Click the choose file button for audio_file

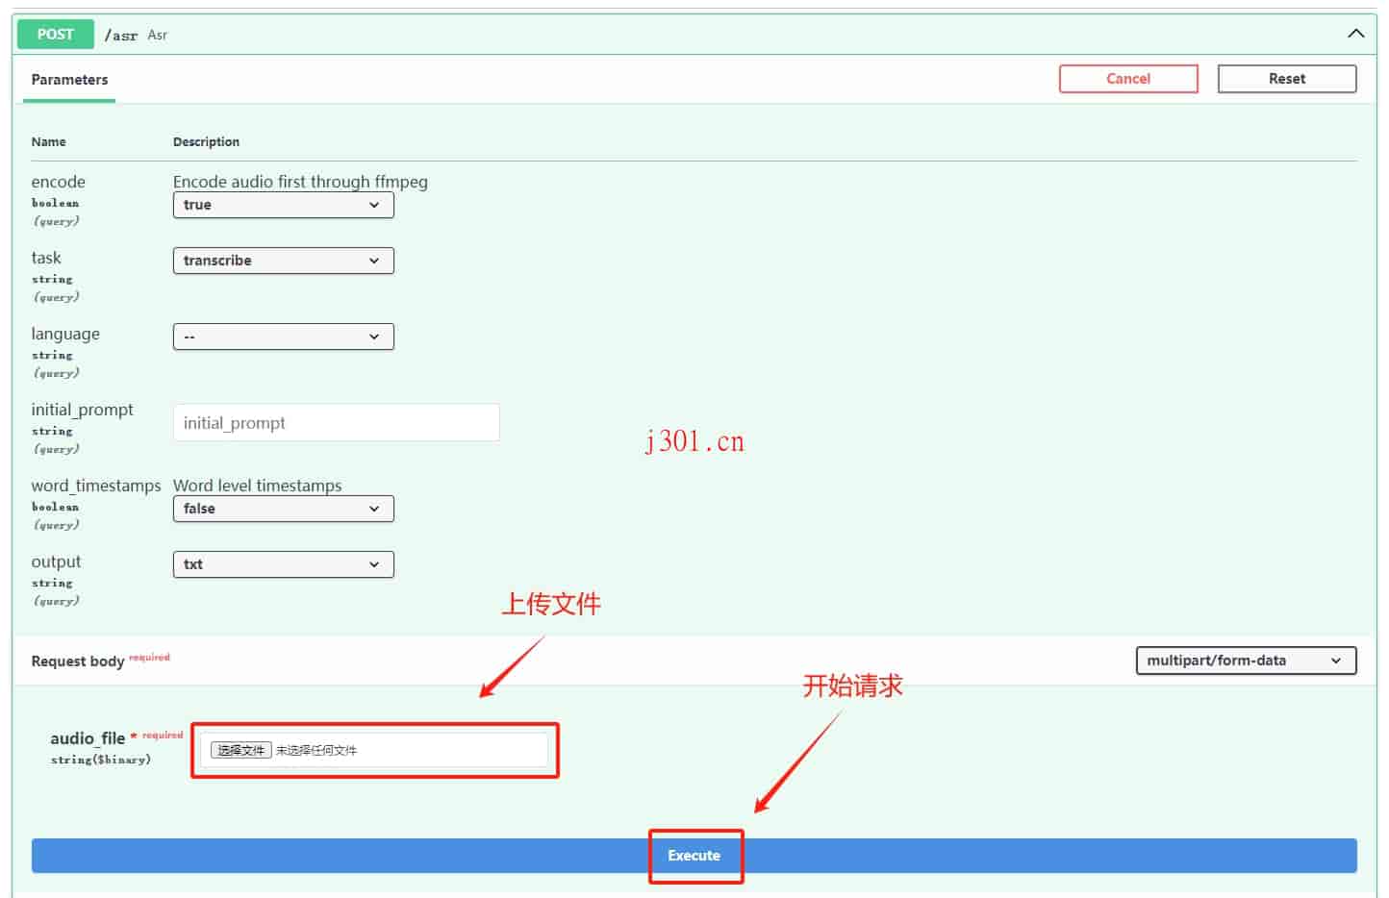coord(240,750)
